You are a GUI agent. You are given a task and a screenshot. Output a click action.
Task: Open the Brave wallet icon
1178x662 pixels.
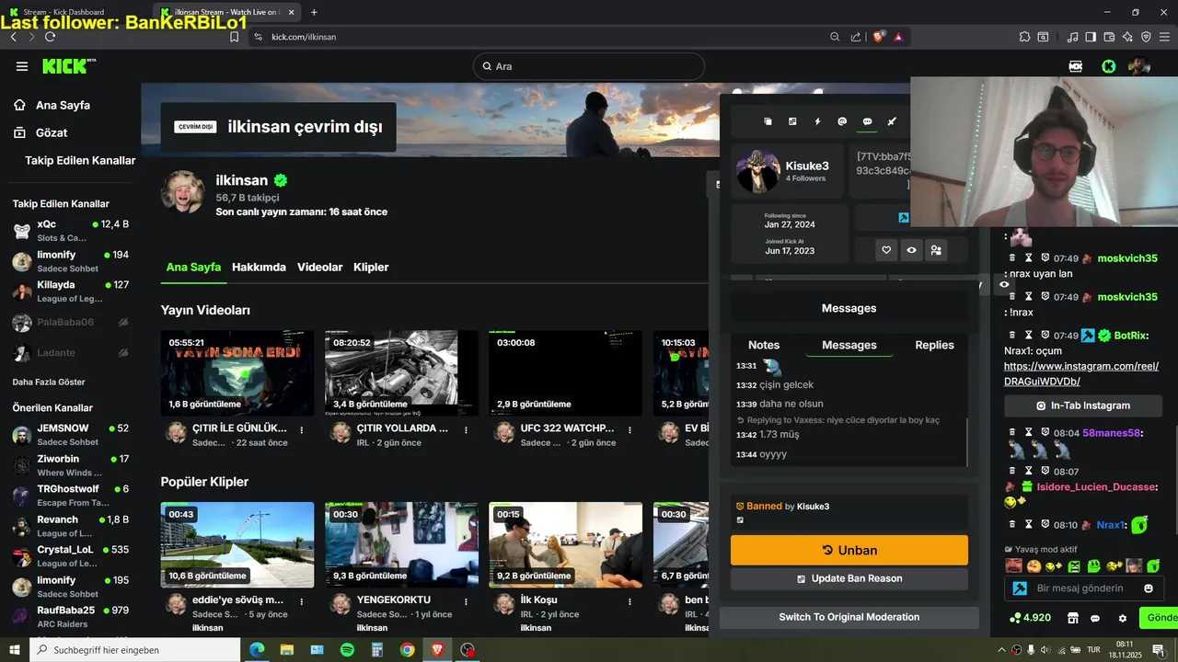point(1109,37)
